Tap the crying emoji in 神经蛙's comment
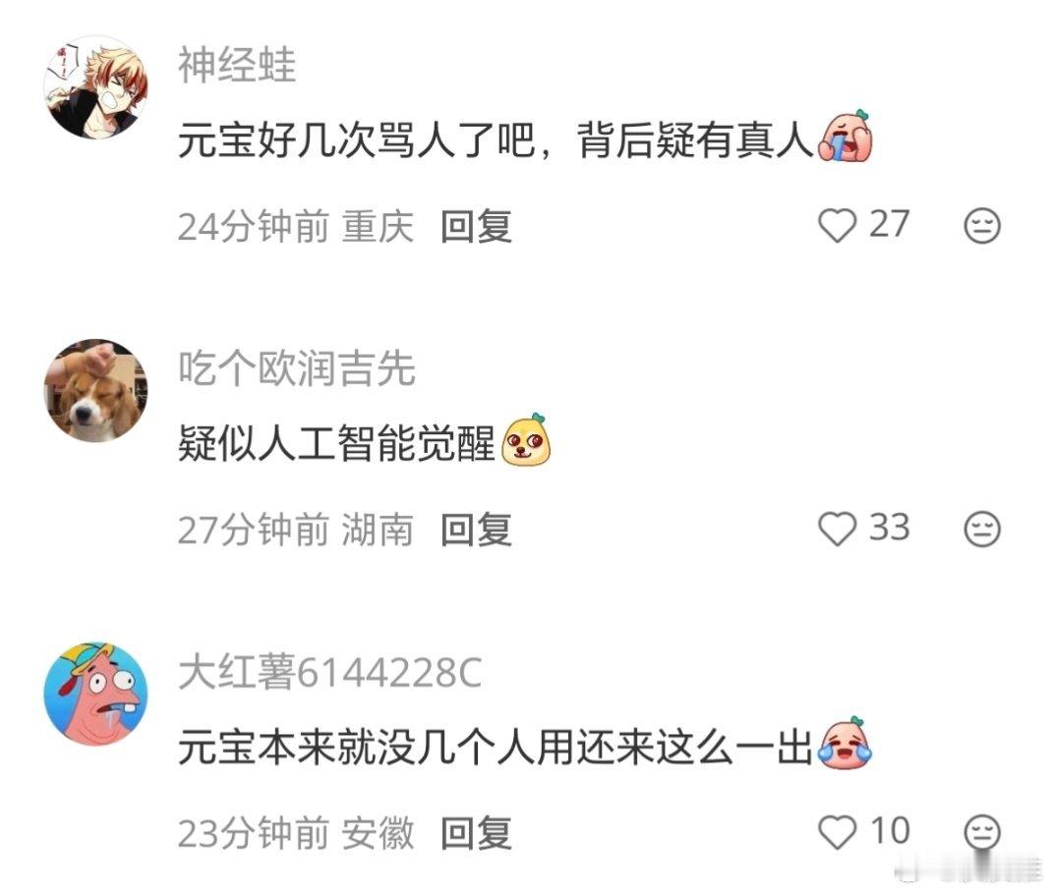The height and width of the screenshot is (893, 1052). [845, 137]
